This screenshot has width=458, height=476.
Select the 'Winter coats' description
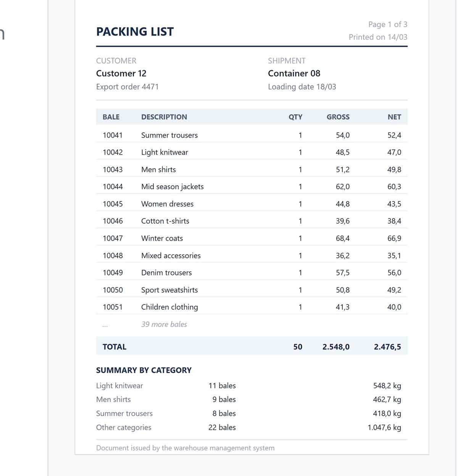coord(162,238)
